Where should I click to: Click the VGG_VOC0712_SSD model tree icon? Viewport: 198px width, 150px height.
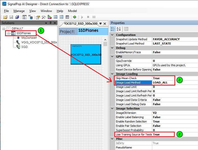pyautogui.click(x=18, y=42)
